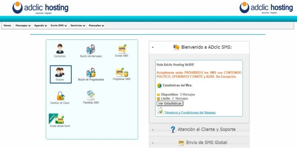Image resolution: width=297 pixels, height=148 pixels.
Task: Expand the Atención al Cliente y Soporte section
Action: pos(199,129)
